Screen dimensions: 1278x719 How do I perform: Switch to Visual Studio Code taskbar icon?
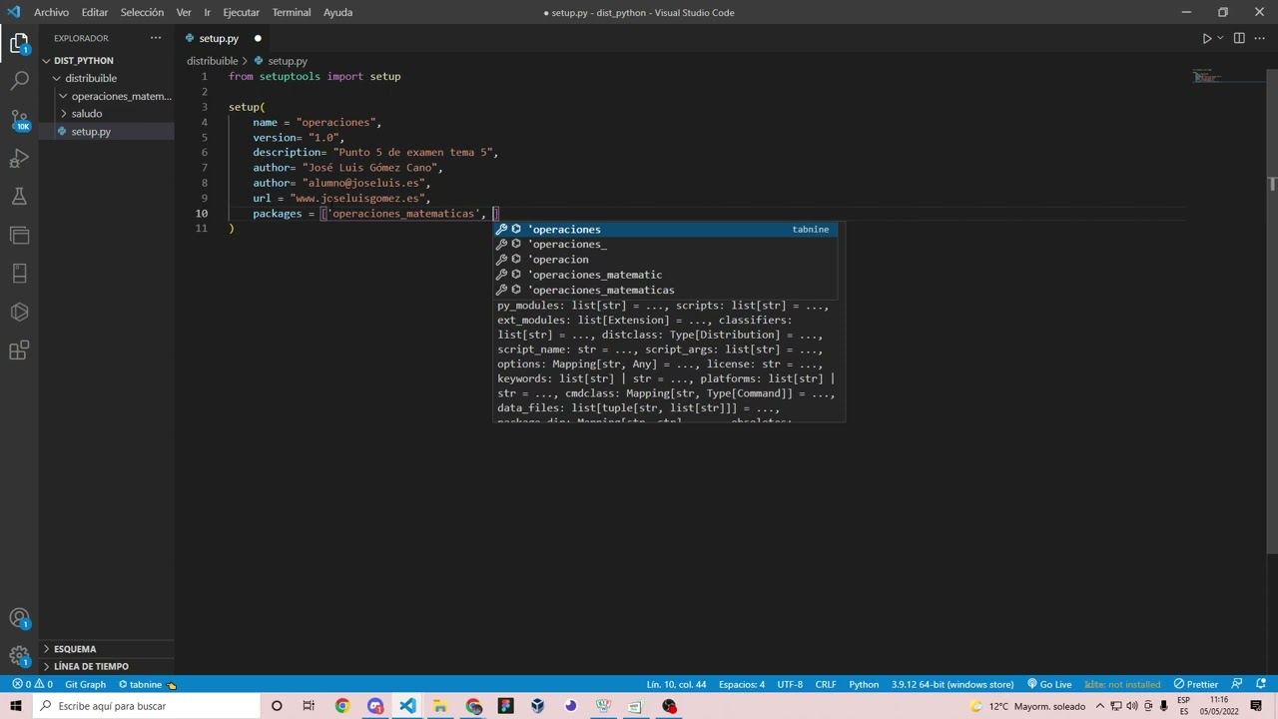[407, 706]
